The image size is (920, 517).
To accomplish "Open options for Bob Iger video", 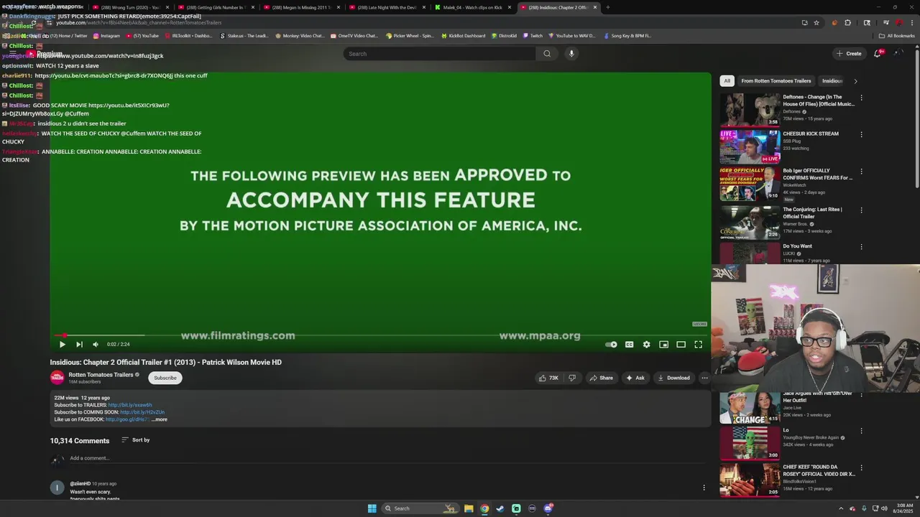I will pos(861,172).
